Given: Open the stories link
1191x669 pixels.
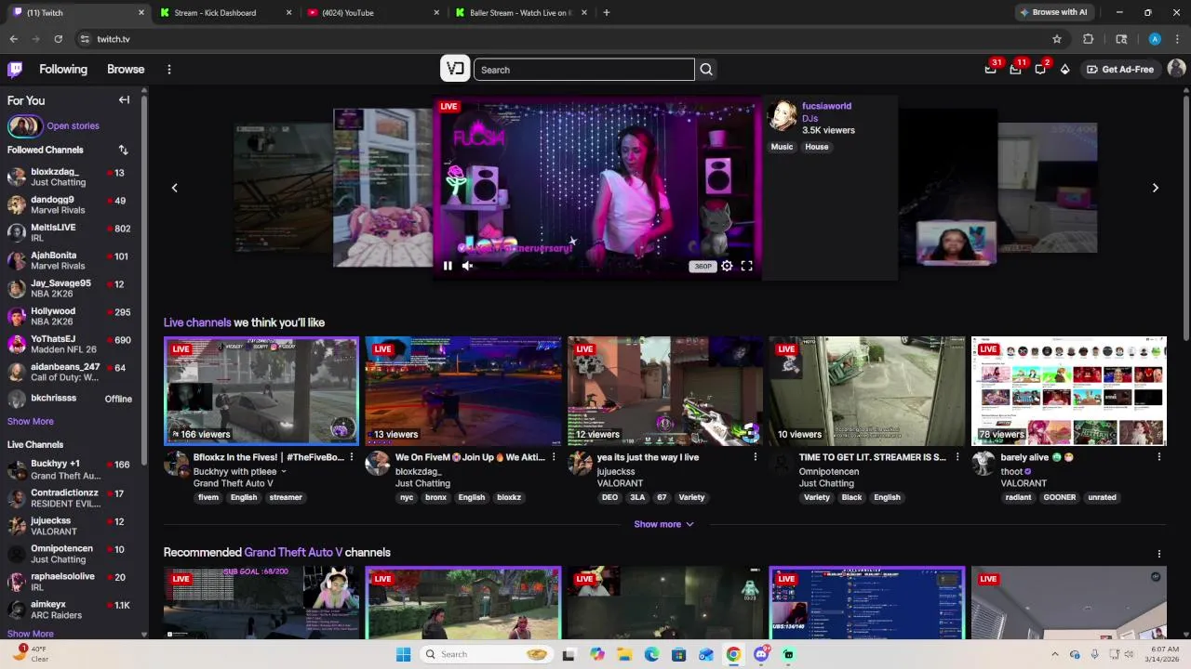Looking at the screenshot, I should click(73, 125).
